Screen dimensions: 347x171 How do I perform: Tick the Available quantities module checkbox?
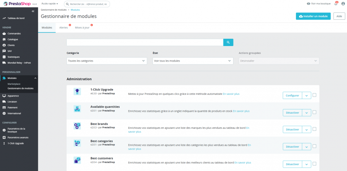coord(314,112)
